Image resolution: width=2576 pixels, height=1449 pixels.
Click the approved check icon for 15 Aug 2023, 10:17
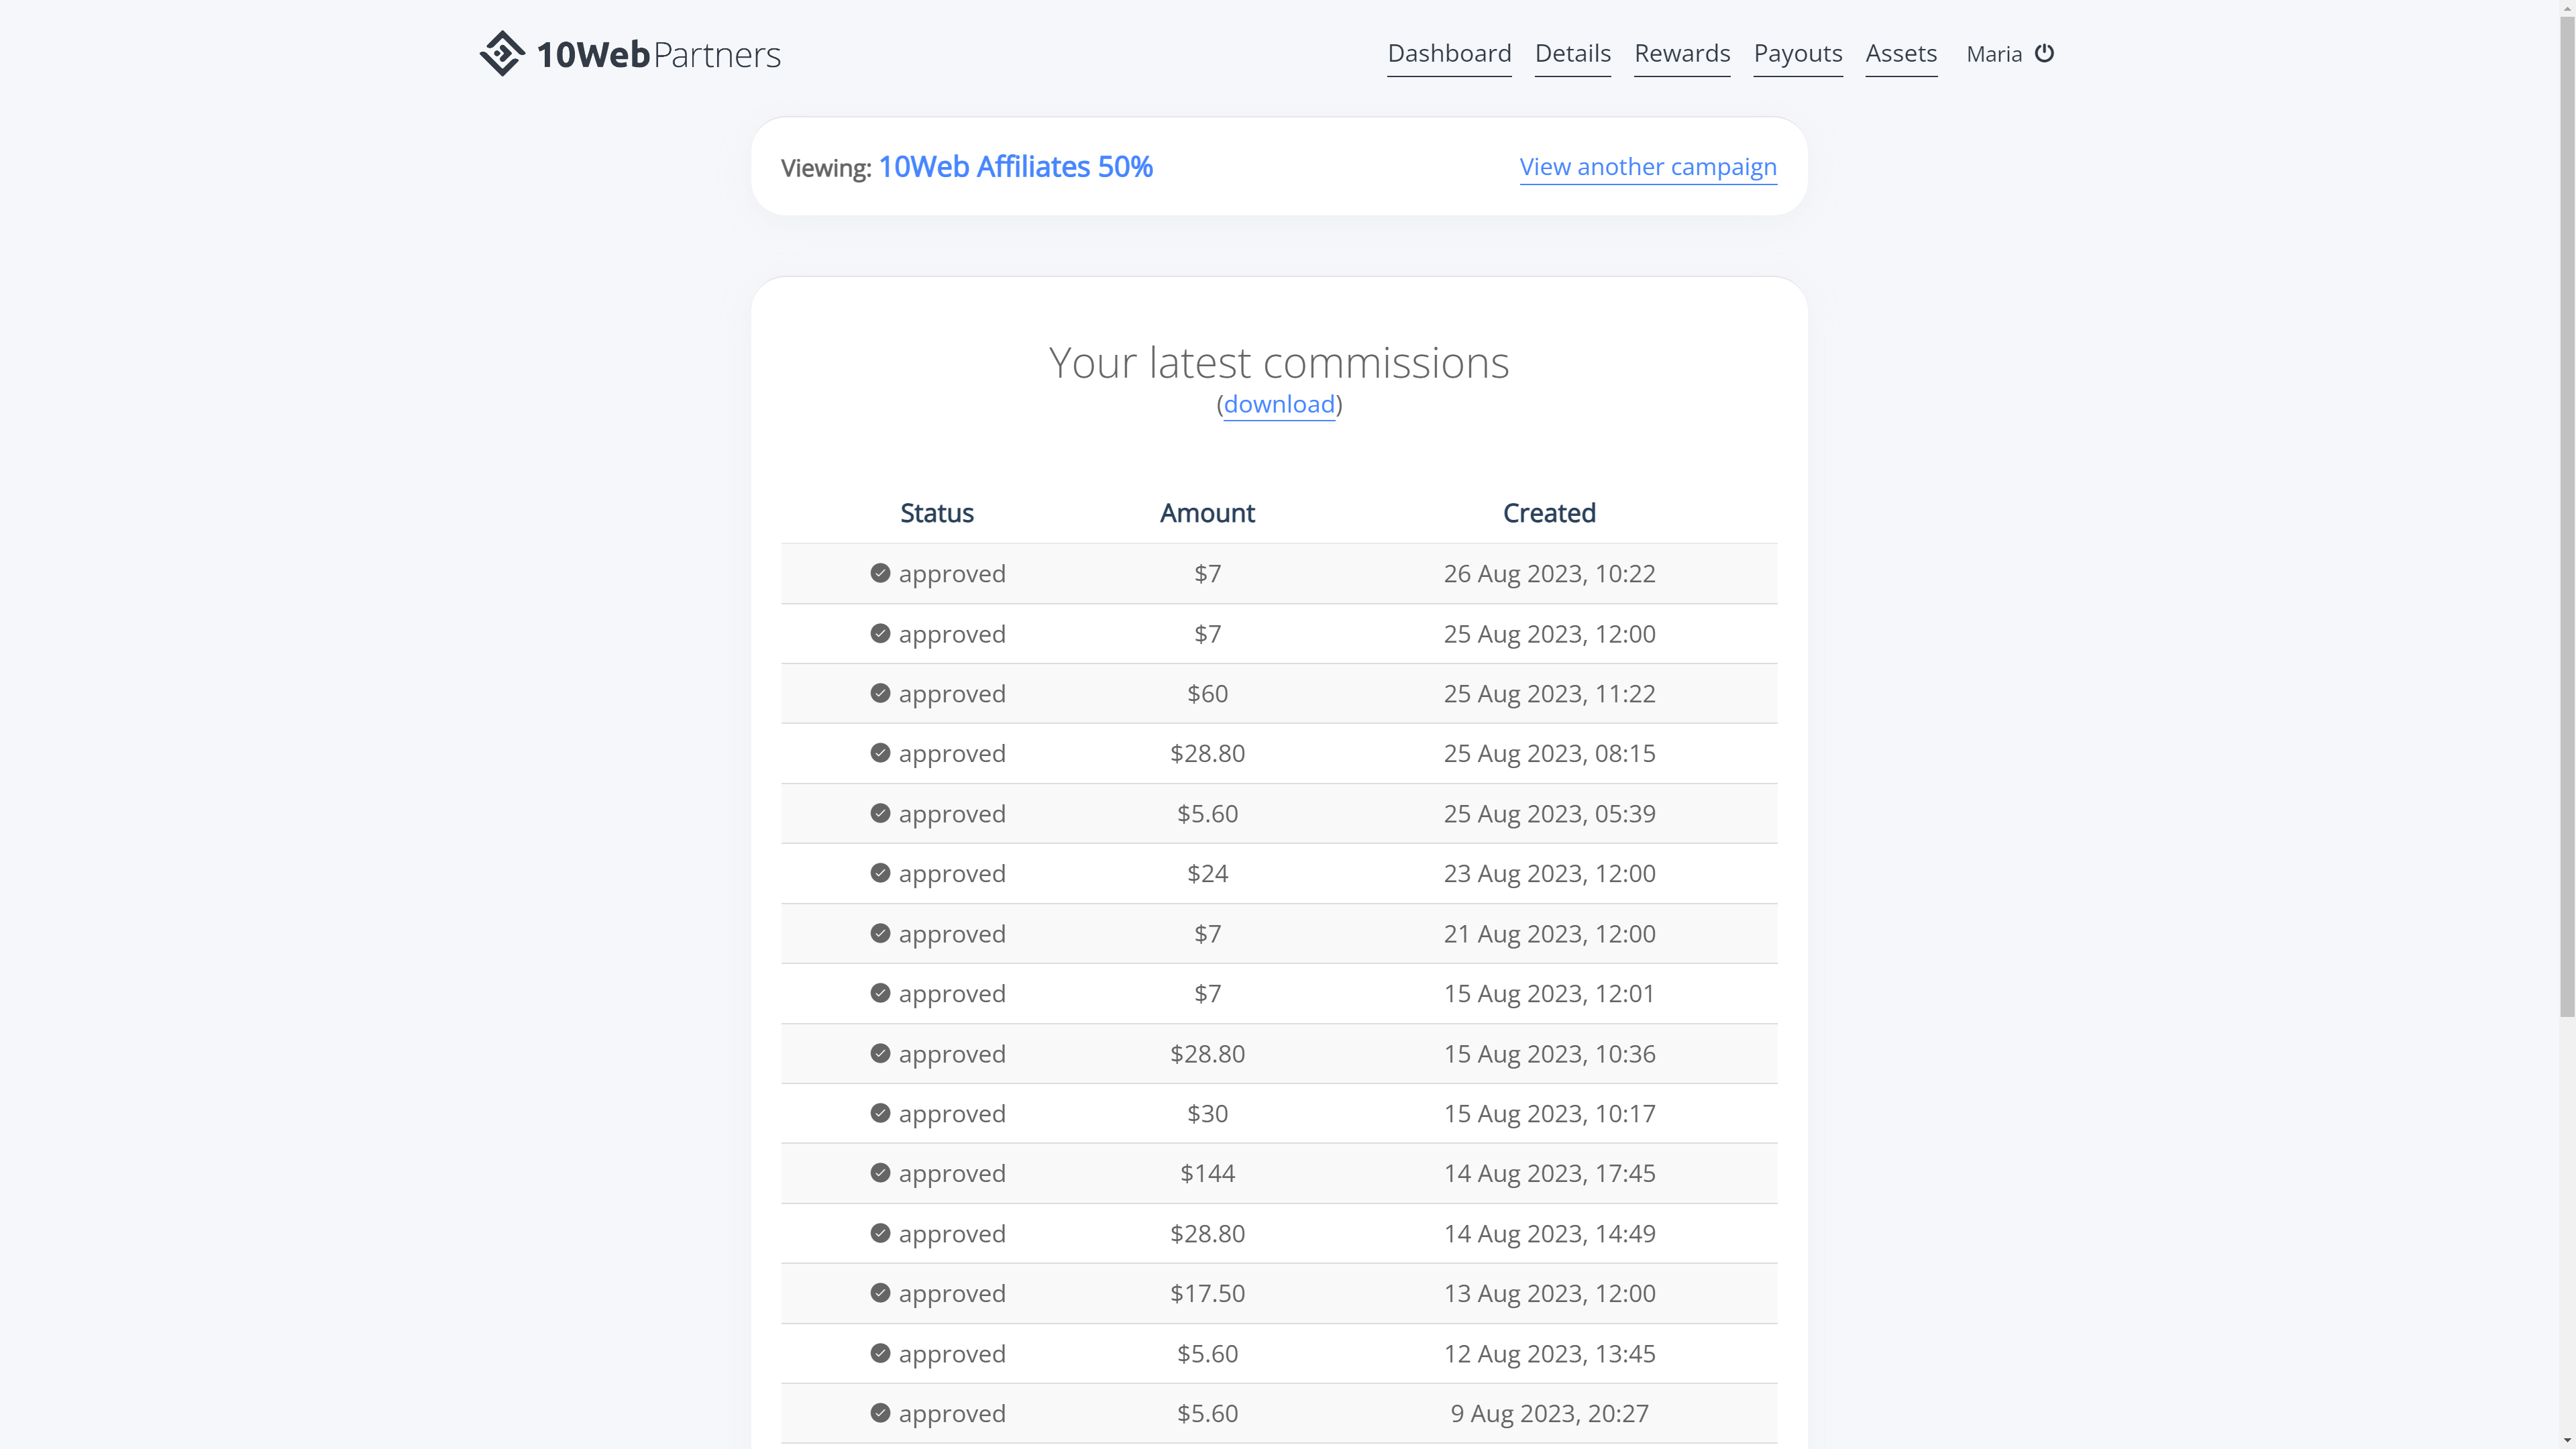[880, 1113]
